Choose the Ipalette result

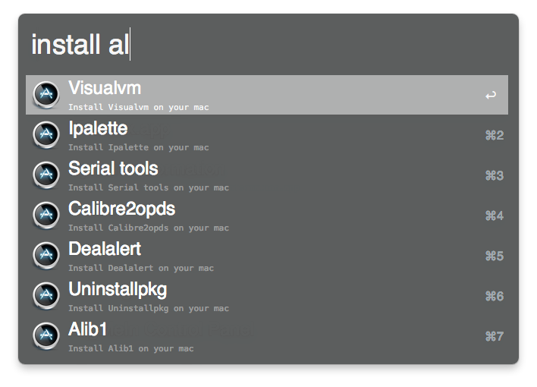pyautogui.click(x=98, y=128)
